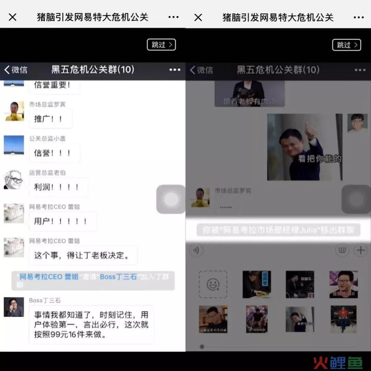Close the page in the left screenshot
This screenshot has height=371, width=371.
click(13, 17)
